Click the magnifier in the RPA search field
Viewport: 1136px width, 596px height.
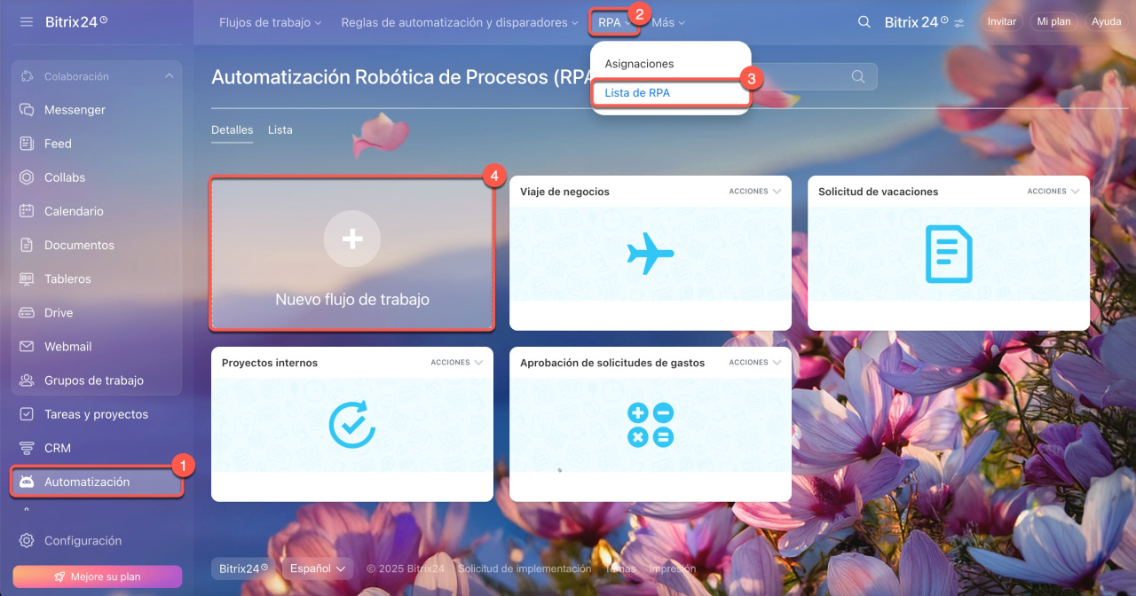[x=858, y=76]
